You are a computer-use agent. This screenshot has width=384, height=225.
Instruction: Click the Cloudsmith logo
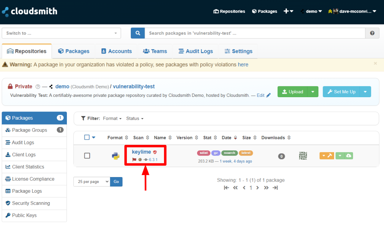29,11
